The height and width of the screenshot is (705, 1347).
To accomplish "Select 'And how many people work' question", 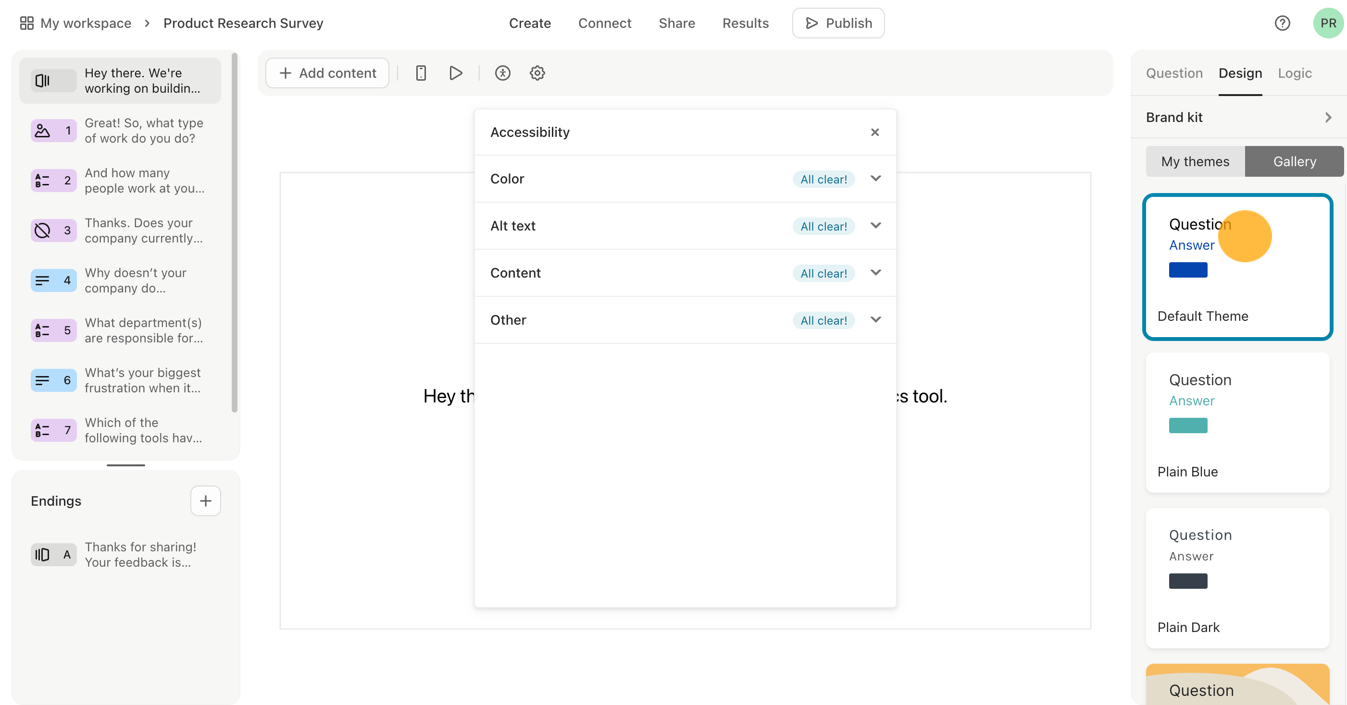I will (x=144, y=181).
